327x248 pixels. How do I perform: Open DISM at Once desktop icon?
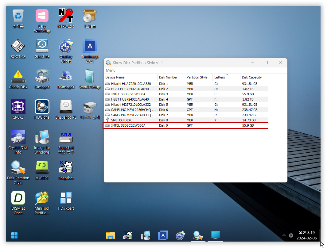(x=18, y=203)
